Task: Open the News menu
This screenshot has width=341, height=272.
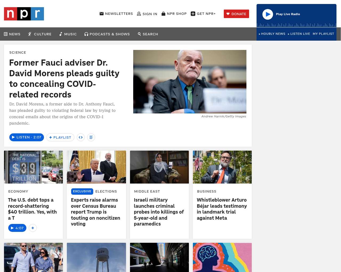Action: coord(12,34)
